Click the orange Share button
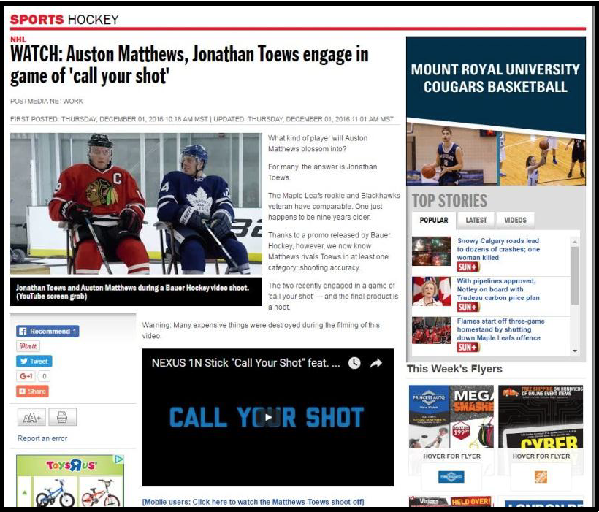 click(32, 391)
